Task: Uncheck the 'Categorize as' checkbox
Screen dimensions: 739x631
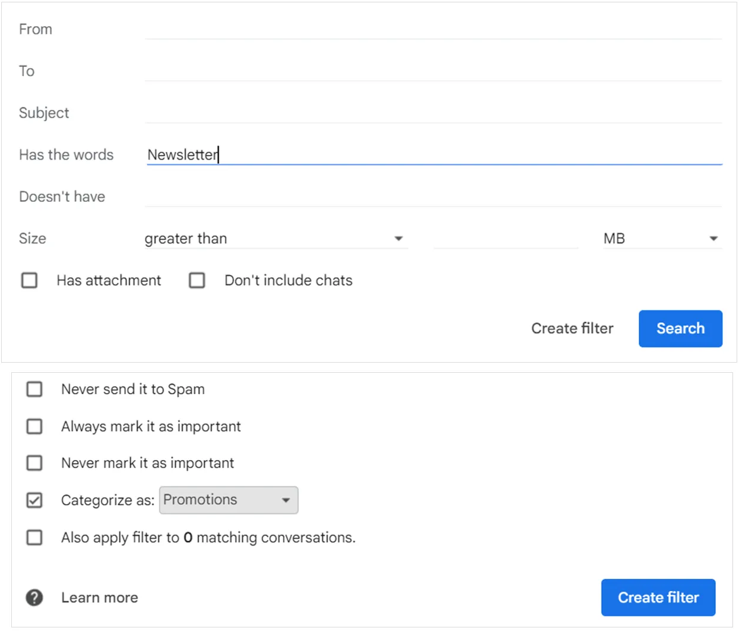Action: pos(34,500)
